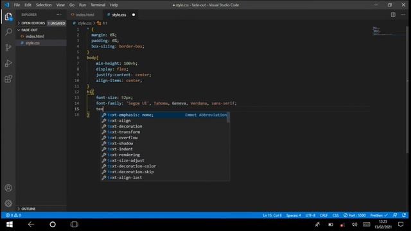
Task: Open the Windows Start menu
Action: point(10,225)
